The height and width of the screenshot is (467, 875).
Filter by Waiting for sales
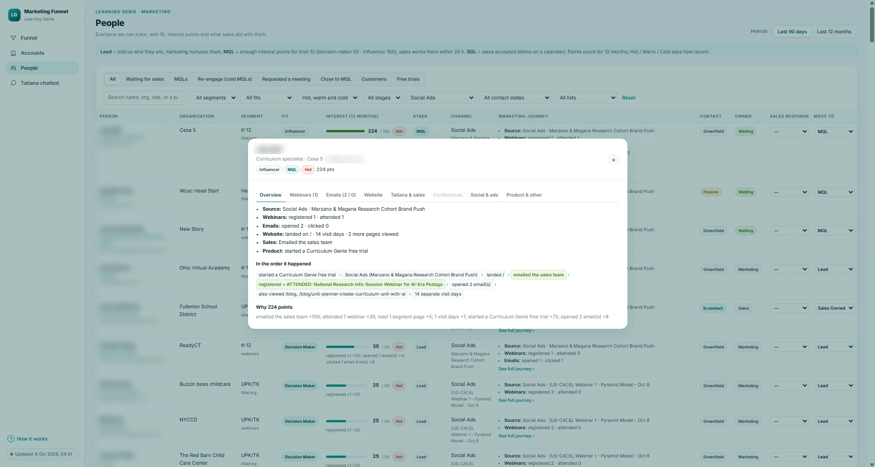point(145,79)
